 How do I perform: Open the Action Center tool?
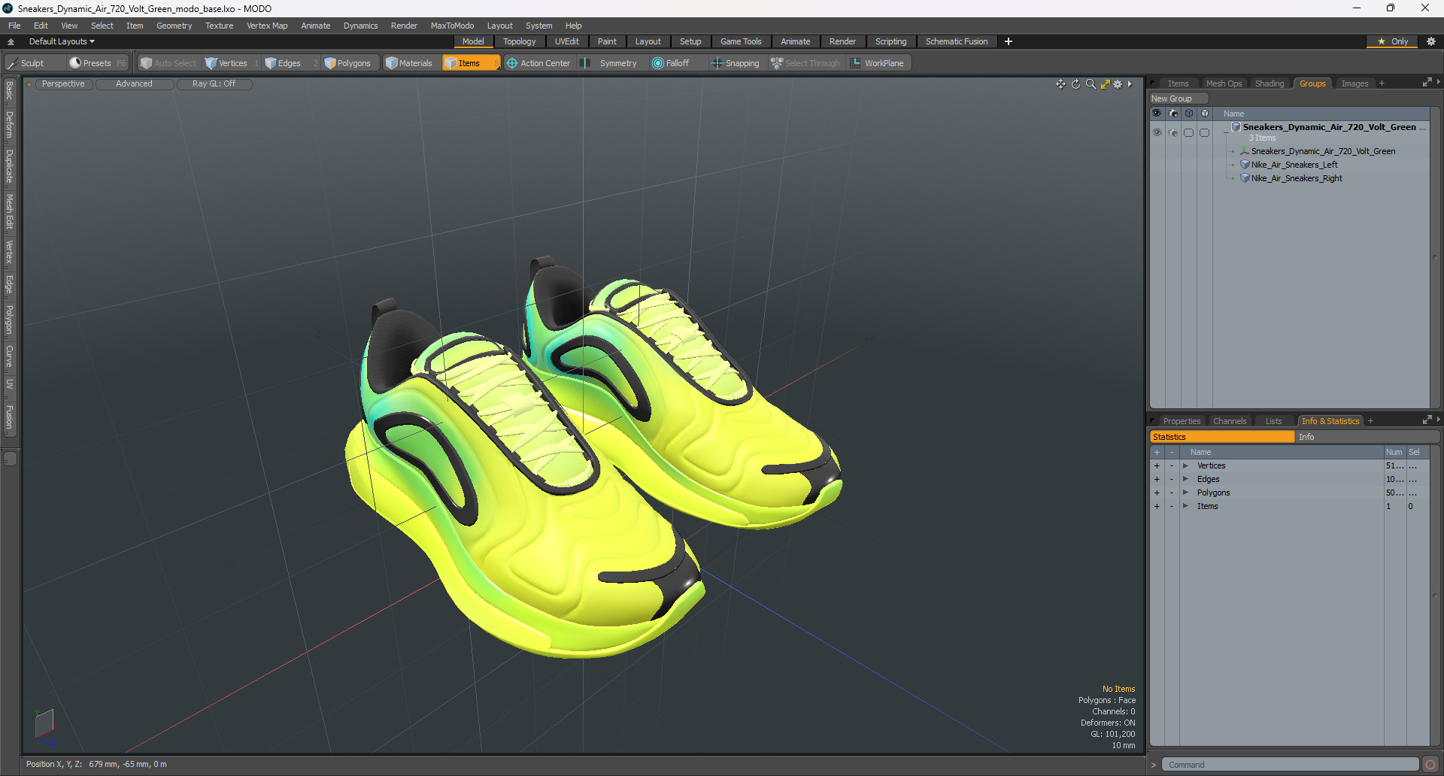[x=538, y=63]
